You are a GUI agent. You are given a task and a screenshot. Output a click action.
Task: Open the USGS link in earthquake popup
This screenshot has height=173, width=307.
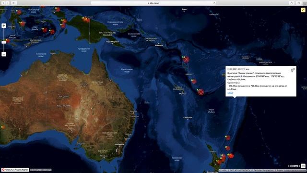(x=230, y=93)
